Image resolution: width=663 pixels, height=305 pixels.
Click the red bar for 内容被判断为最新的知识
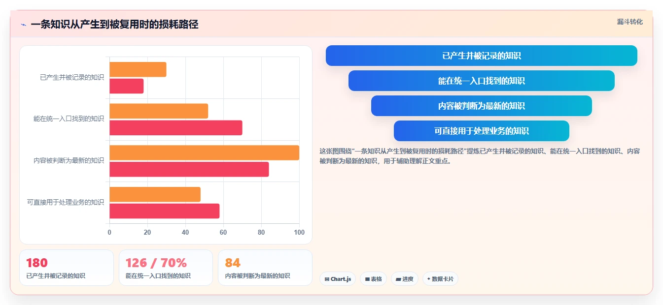tap(189, 169)
